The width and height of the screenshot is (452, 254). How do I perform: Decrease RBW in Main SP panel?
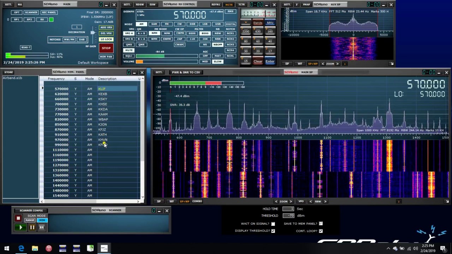pos(310,201)
